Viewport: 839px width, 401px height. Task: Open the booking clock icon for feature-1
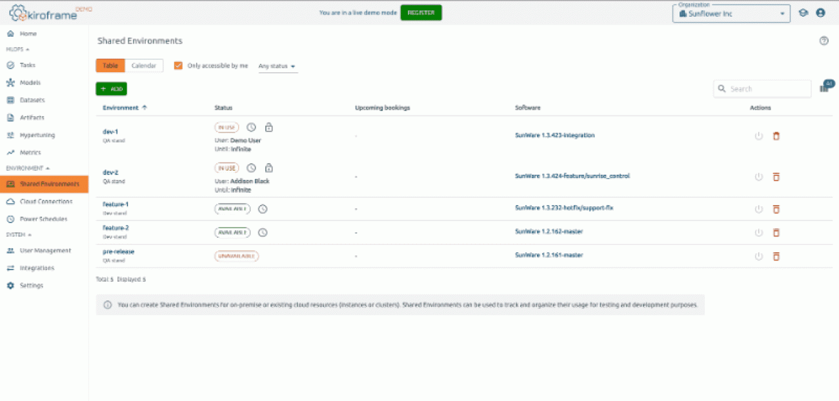pos(262,209)
